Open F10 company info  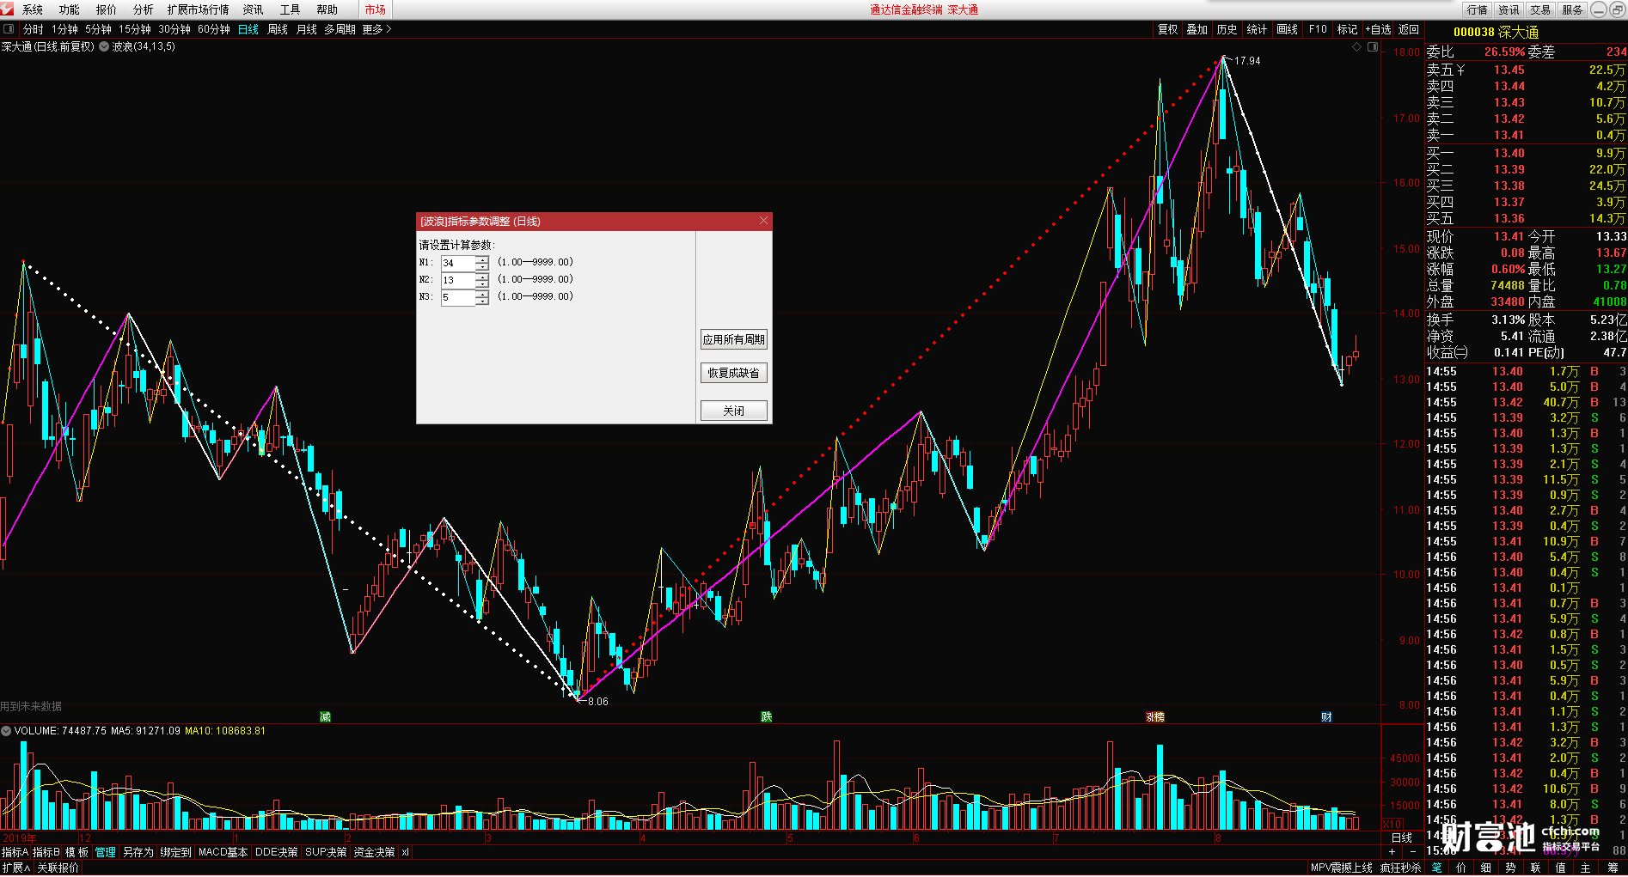1318,29
